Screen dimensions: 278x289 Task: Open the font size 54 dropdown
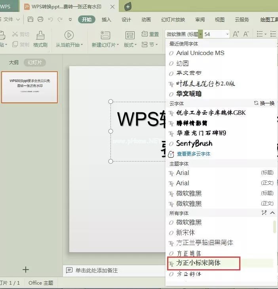227,34
